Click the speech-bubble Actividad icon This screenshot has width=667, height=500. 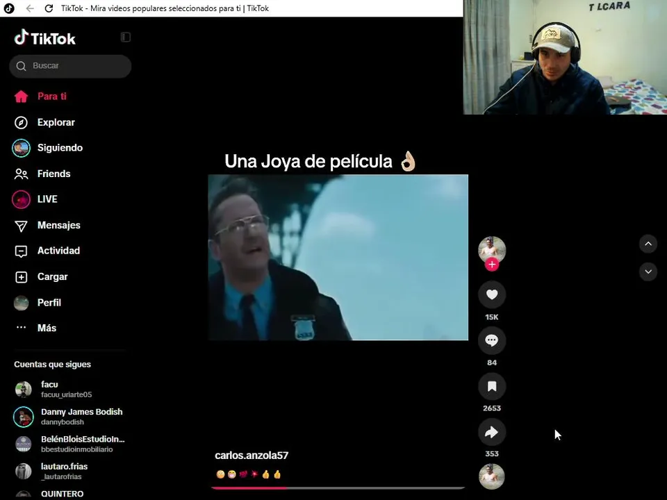[21, 251]
